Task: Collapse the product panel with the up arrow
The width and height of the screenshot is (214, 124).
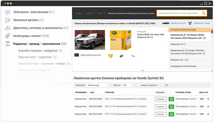Action: pos(143,70)
